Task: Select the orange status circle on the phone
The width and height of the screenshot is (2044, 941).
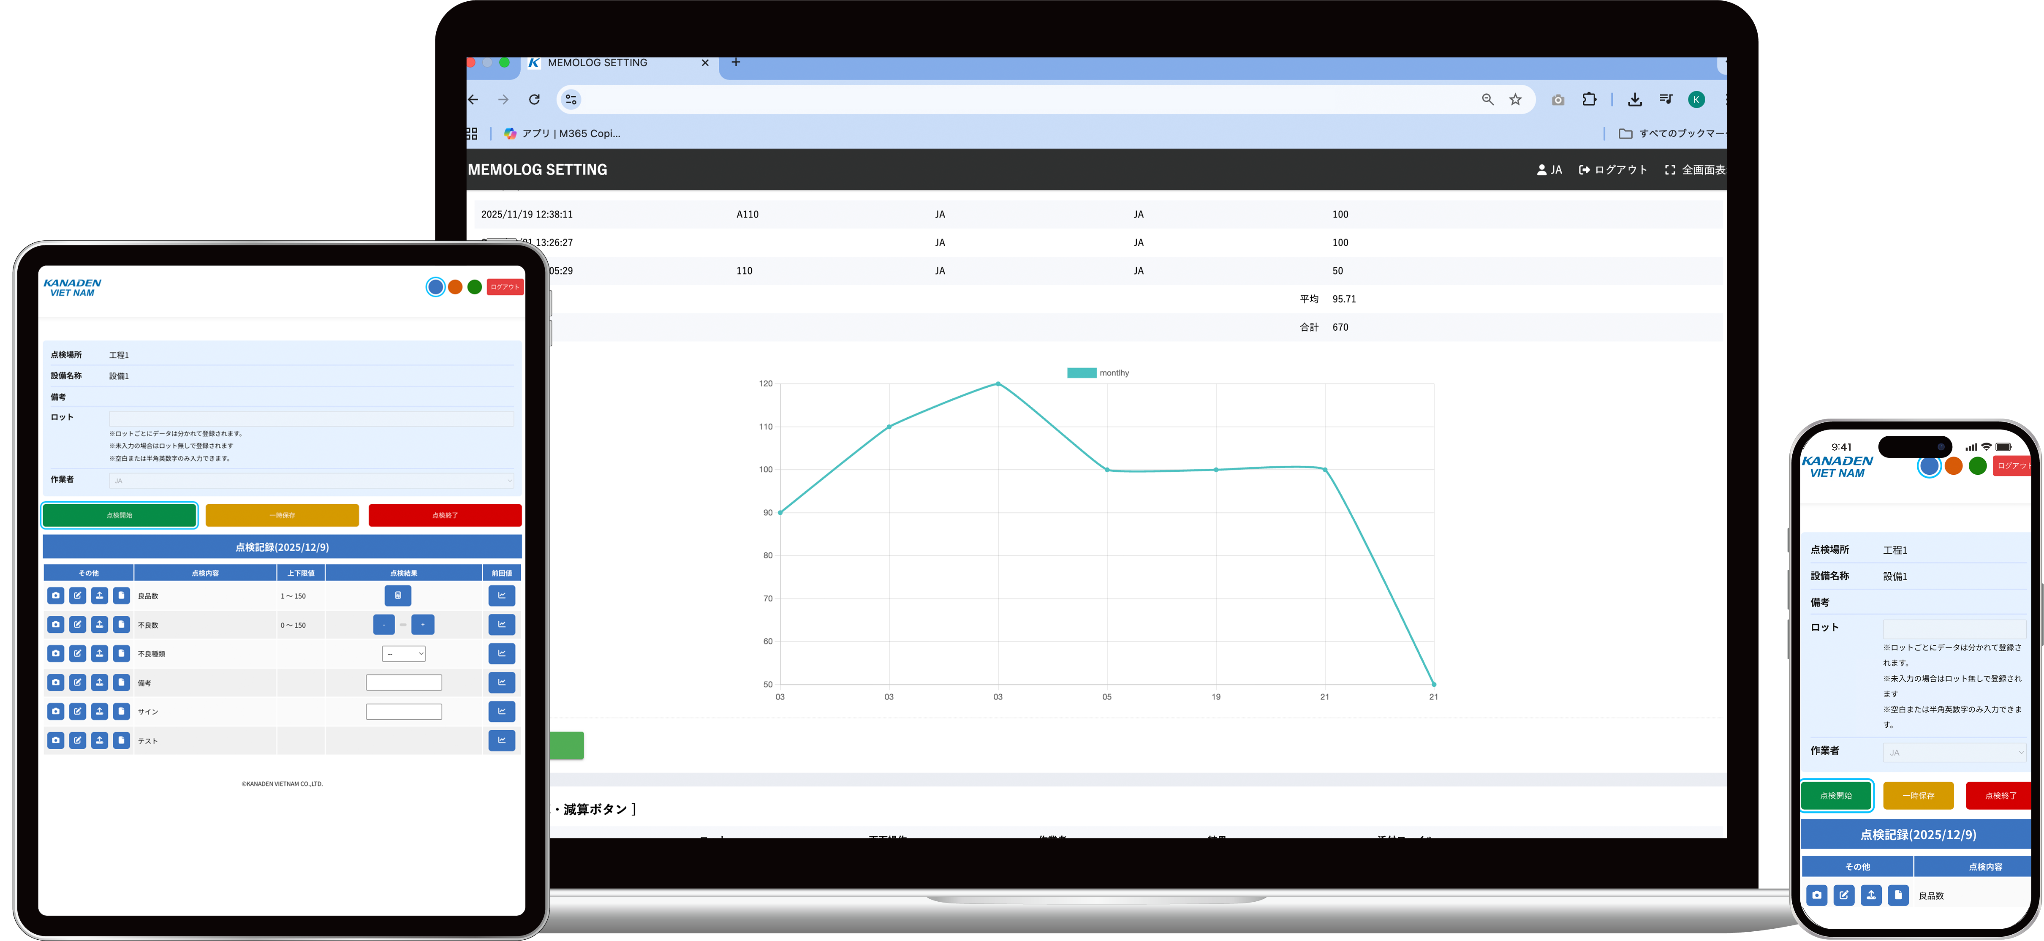Action: tap(1954, 467)
